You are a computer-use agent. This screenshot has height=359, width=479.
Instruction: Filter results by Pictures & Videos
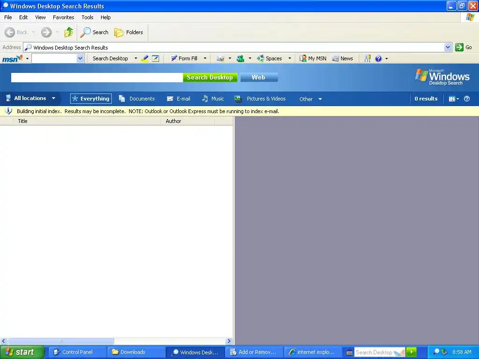pos(260,99)
